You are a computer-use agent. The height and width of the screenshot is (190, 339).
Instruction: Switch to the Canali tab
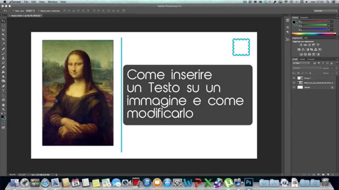[x=302, y=59]
